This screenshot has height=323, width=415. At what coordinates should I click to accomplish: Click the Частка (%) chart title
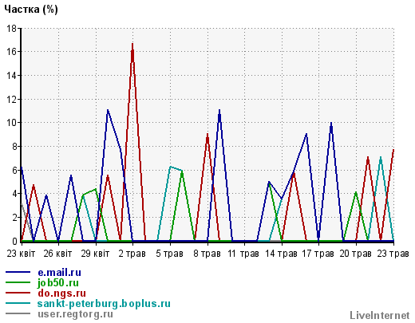[31, 10]
